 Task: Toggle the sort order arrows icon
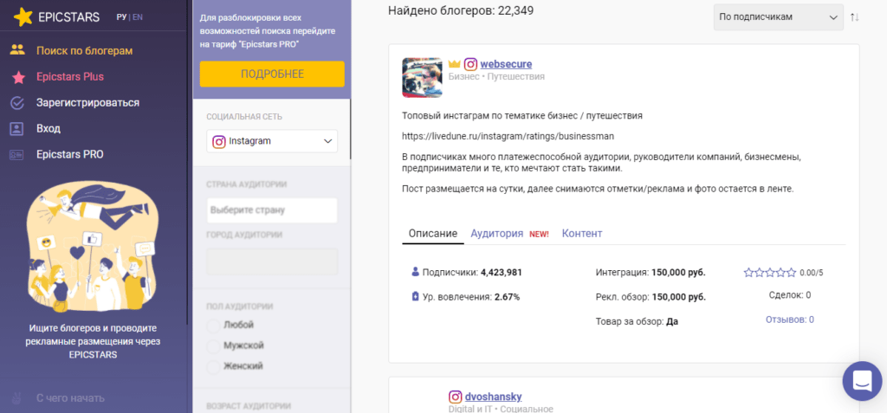point(855,17)
